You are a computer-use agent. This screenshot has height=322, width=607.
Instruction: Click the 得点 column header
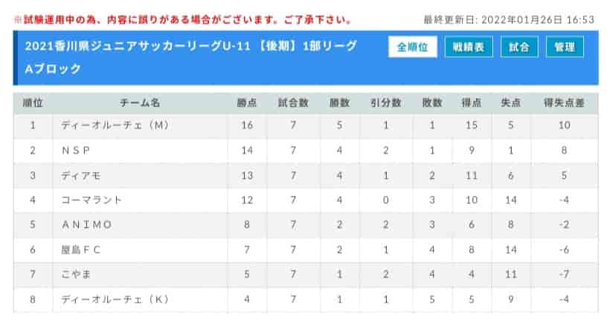coord(471,102)
